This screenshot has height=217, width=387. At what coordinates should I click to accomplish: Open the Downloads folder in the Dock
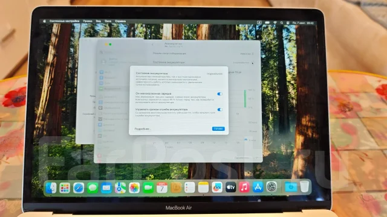click(x=291, y=187)
